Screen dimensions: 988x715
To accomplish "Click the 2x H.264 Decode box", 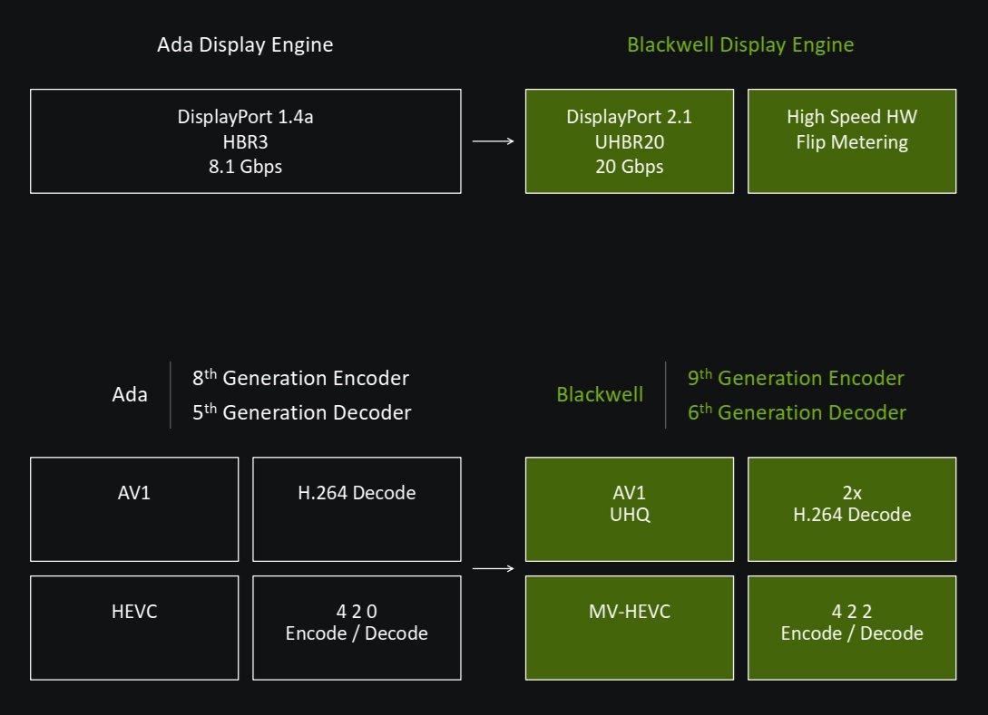I will (x=851, y=508).
